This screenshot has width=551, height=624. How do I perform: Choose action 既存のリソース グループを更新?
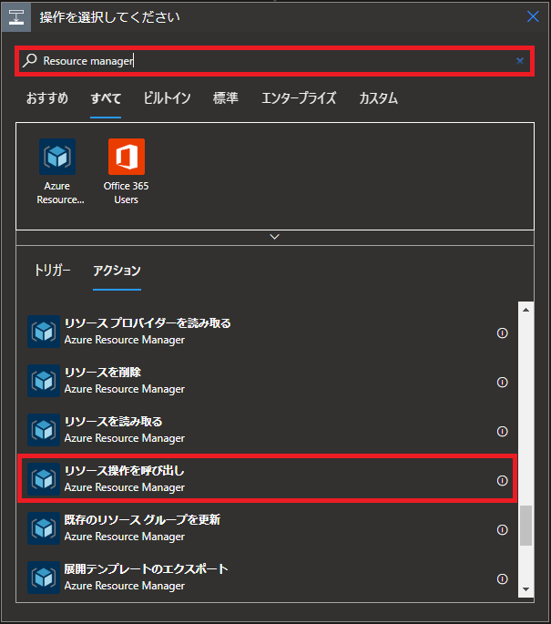[x=268, y=528]
